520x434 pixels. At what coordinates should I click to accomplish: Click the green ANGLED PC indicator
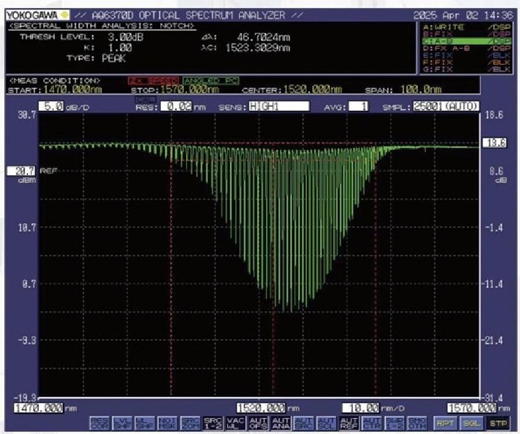click(211, 80)
